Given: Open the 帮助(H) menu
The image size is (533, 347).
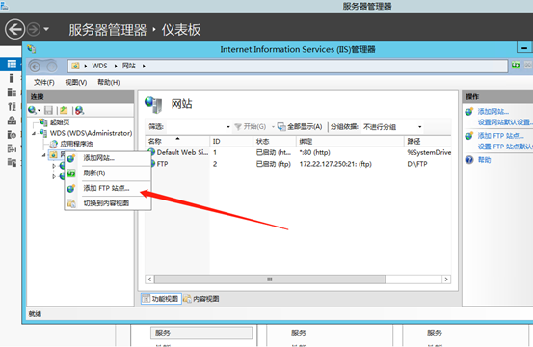Looking at the screenshot, I should pyautogui.click(x=109, y=82).
